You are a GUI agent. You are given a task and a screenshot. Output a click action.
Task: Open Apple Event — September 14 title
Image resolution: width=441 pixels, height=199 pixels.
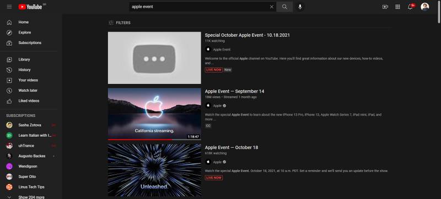coord(234,92)
